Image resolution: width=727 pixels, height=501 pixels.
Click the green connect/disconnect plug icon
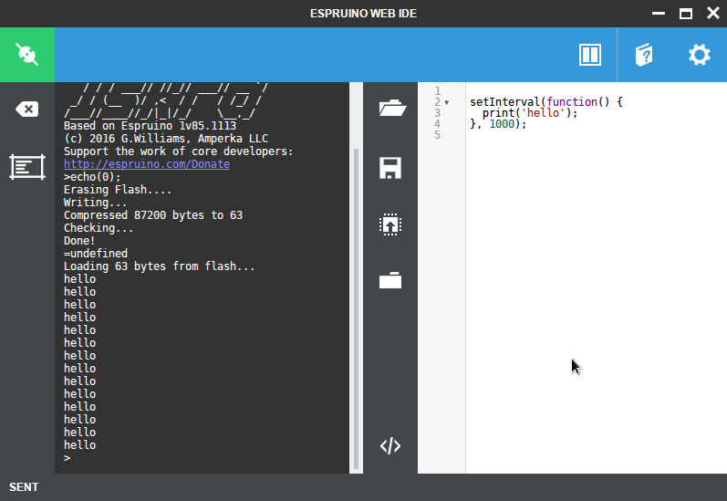[x=26, y=55]
